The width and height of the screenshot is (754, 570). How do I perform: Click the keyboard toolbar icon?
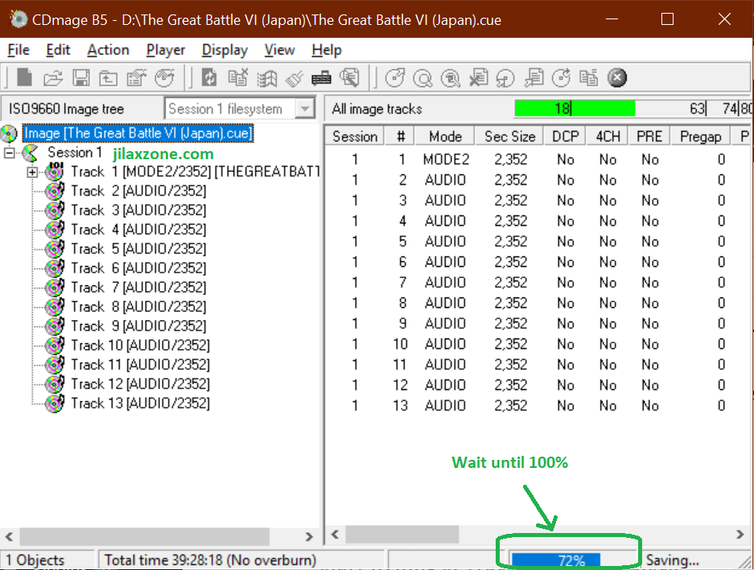coord(321,77)
